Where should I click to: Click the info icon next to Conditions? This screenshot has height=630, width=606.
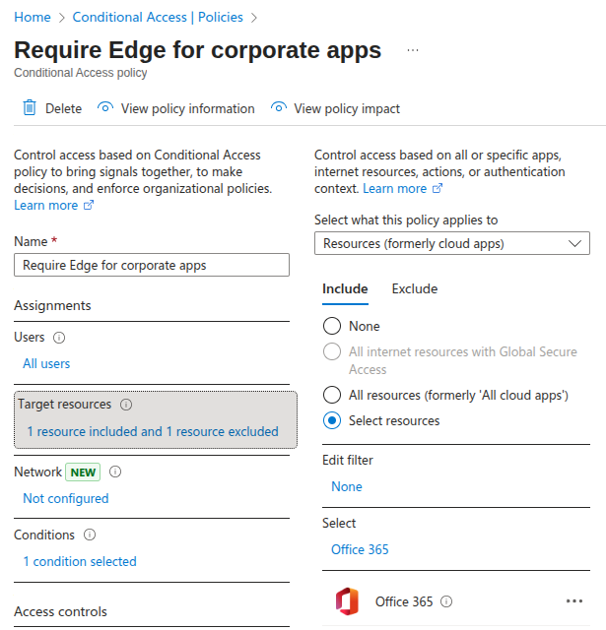90,535
